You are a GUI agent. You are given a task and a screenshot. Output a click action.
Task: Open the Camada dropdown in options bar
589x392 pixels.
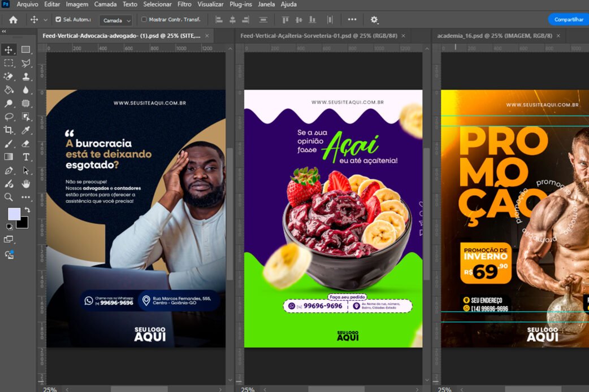click(116, 20)
